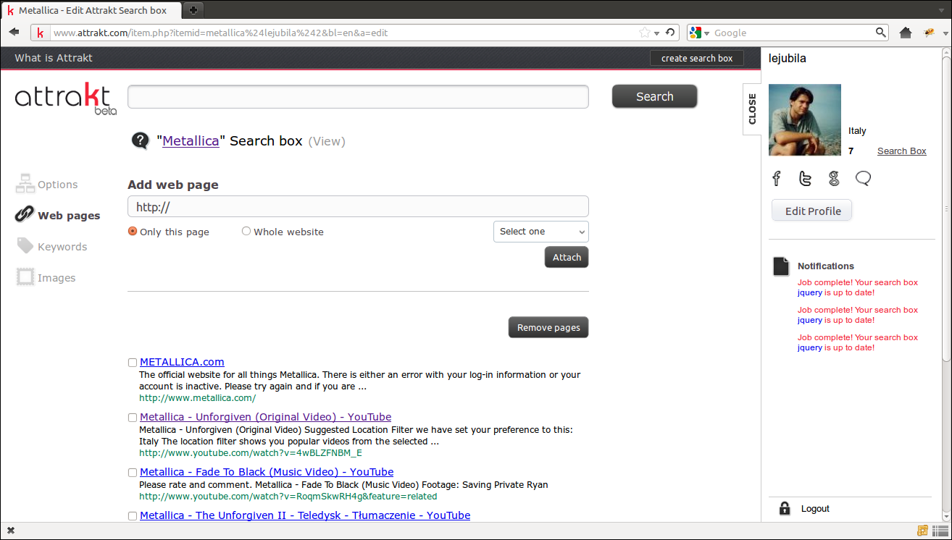
Task: Click the "http://www.metallica.com/" green URL text
Action: tap(197, 398)
